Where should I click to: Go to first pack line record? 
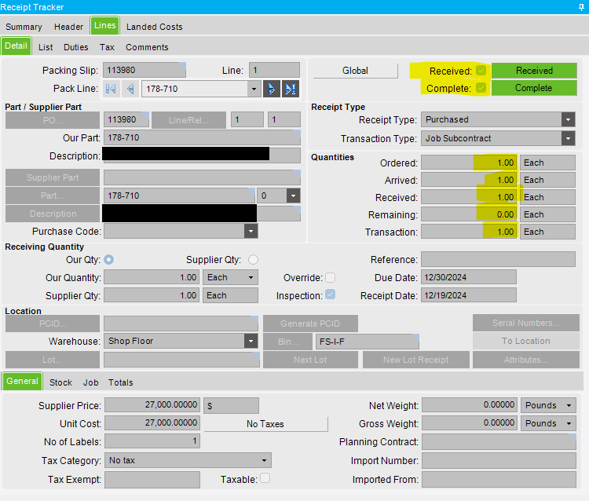click(x=111, y=89)
